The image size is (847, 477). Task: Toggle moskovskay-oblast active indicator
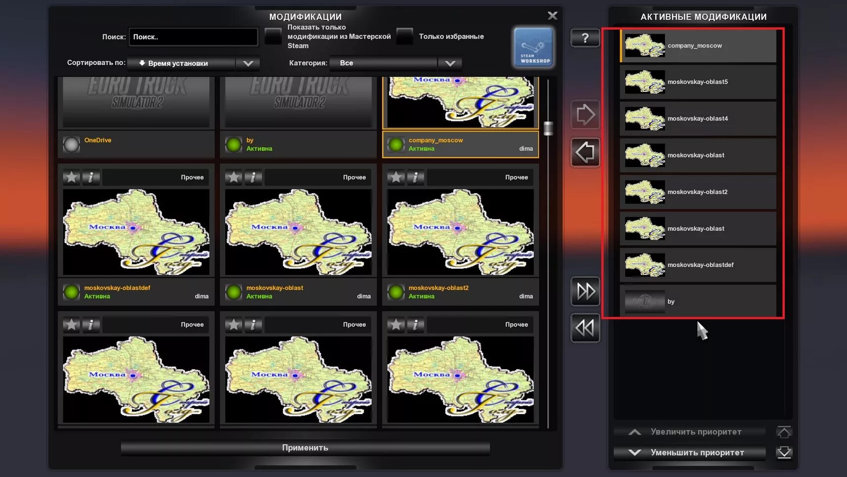[234, 292]
